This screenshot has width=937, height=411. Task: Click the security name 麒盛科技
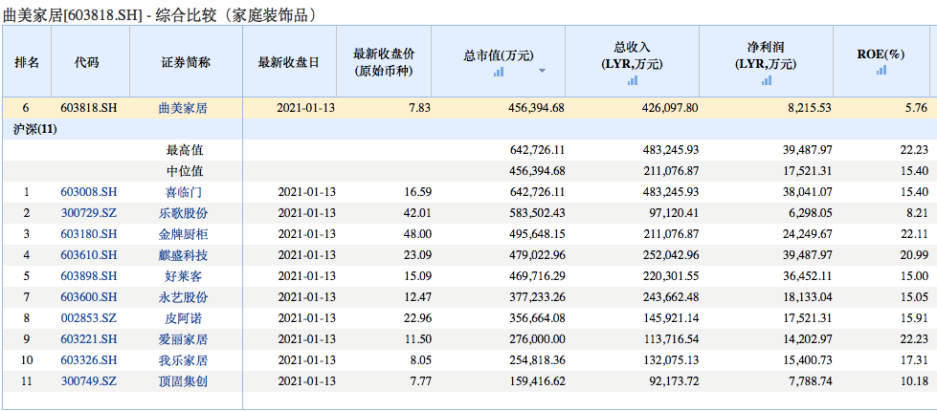point(186,255)
